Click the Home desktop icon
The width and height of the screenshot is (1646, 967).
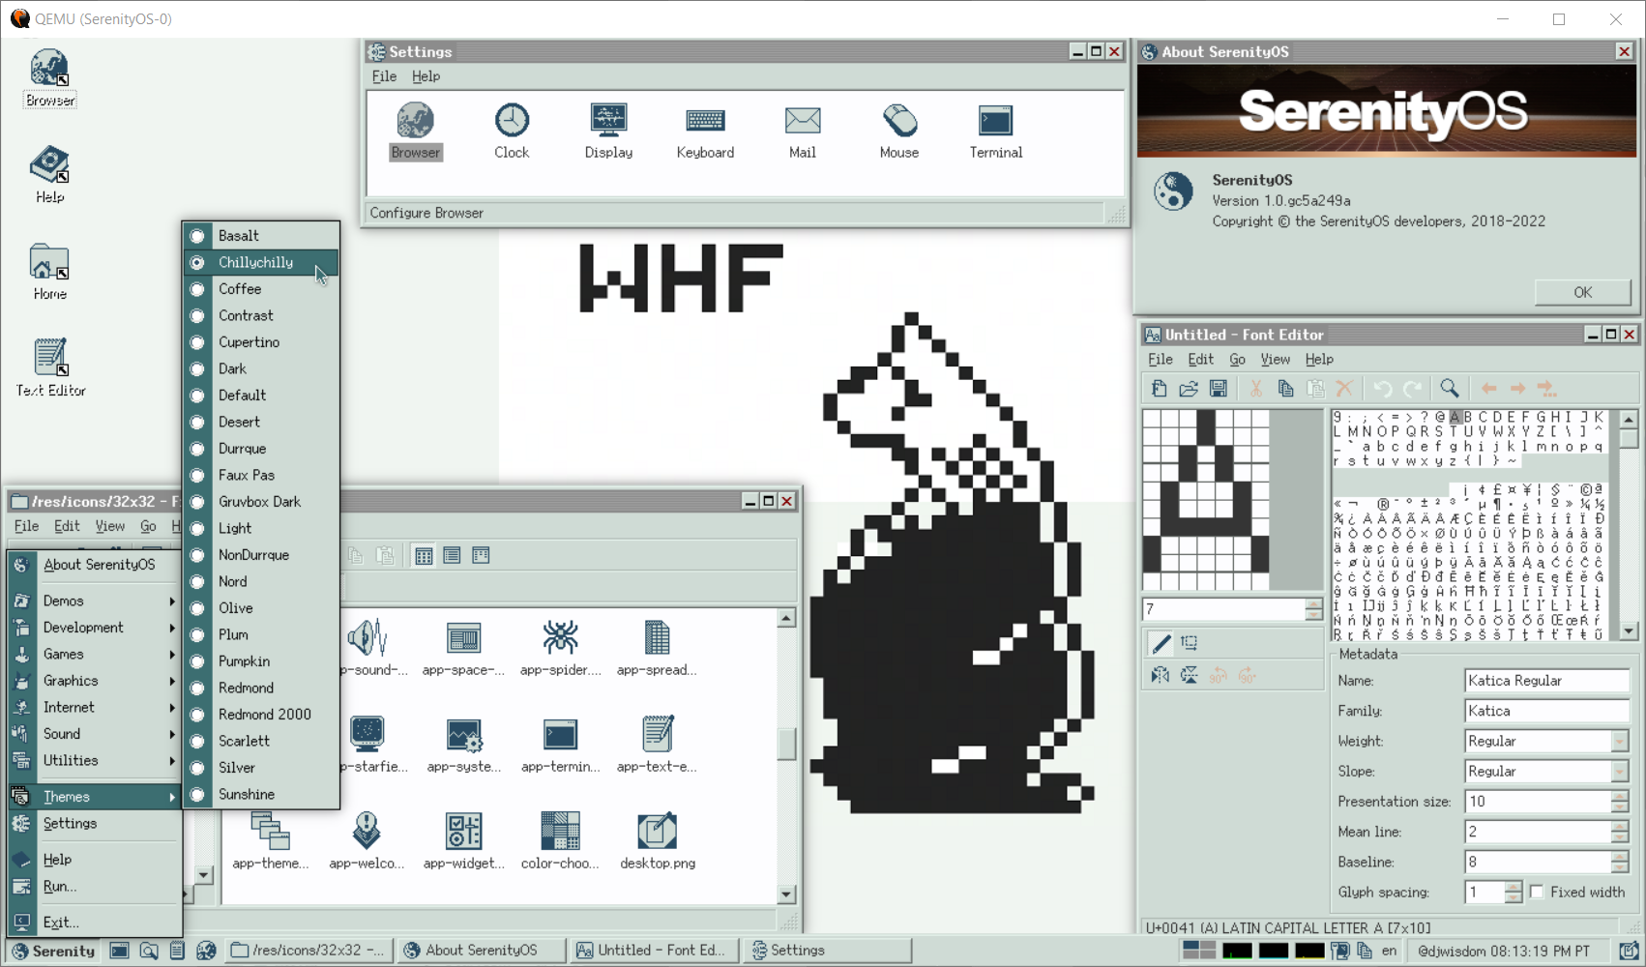[49, 272]
